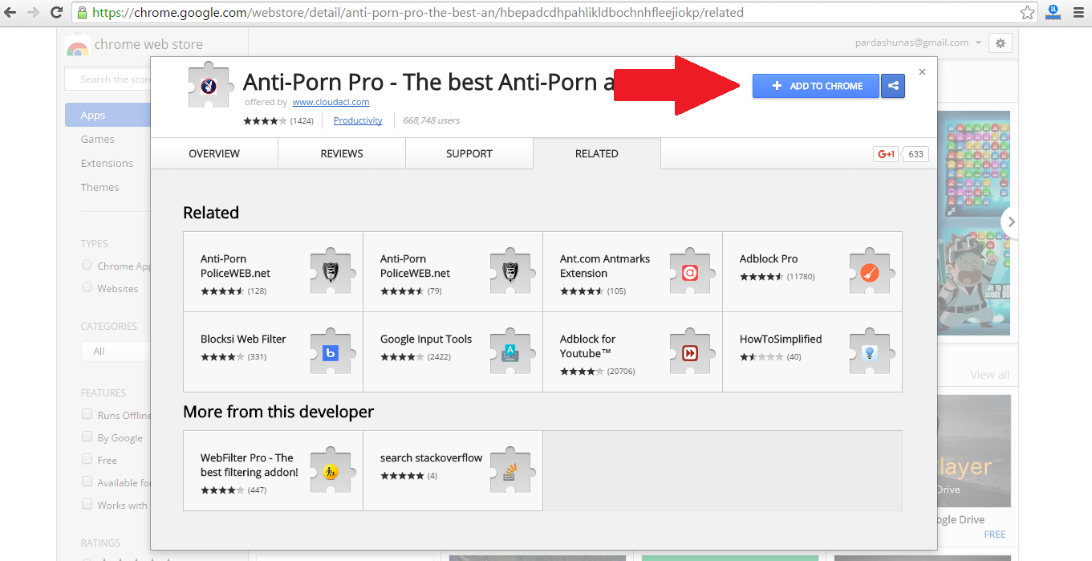This screenshot has height=561, width=1092.
Task: Click the Search the store field
Action: [108, 79]
